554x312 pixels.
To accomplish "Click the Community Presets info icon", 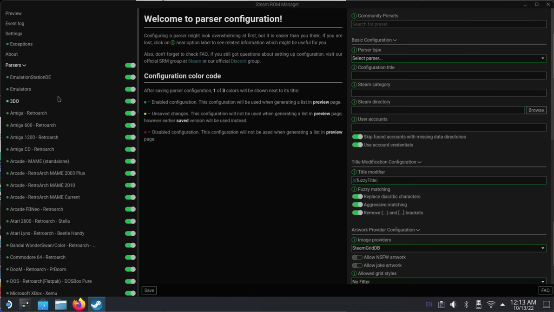I will pos(354,16).
